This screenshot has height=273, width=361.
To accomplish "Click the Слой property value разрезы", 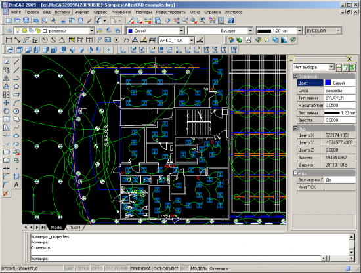I will (340, 91).
